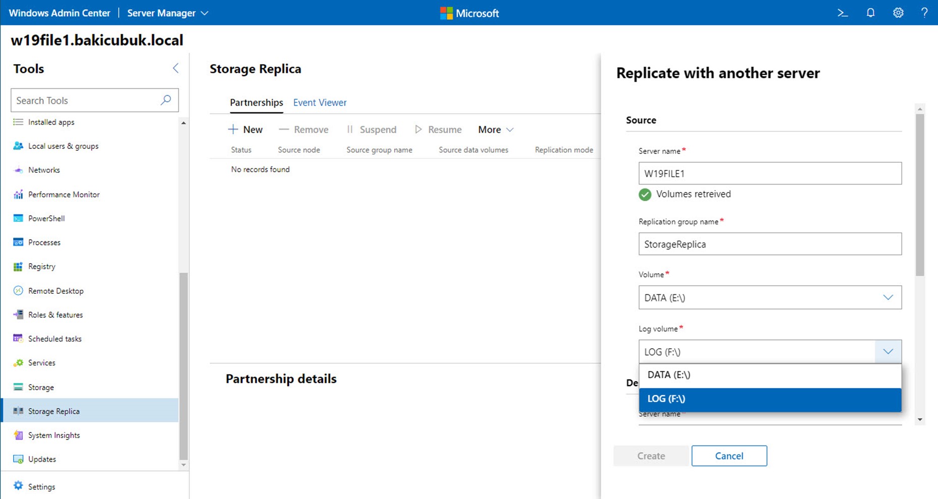
Task: Click the panel scrollbar down arrow
Action: tap(920, 419)
